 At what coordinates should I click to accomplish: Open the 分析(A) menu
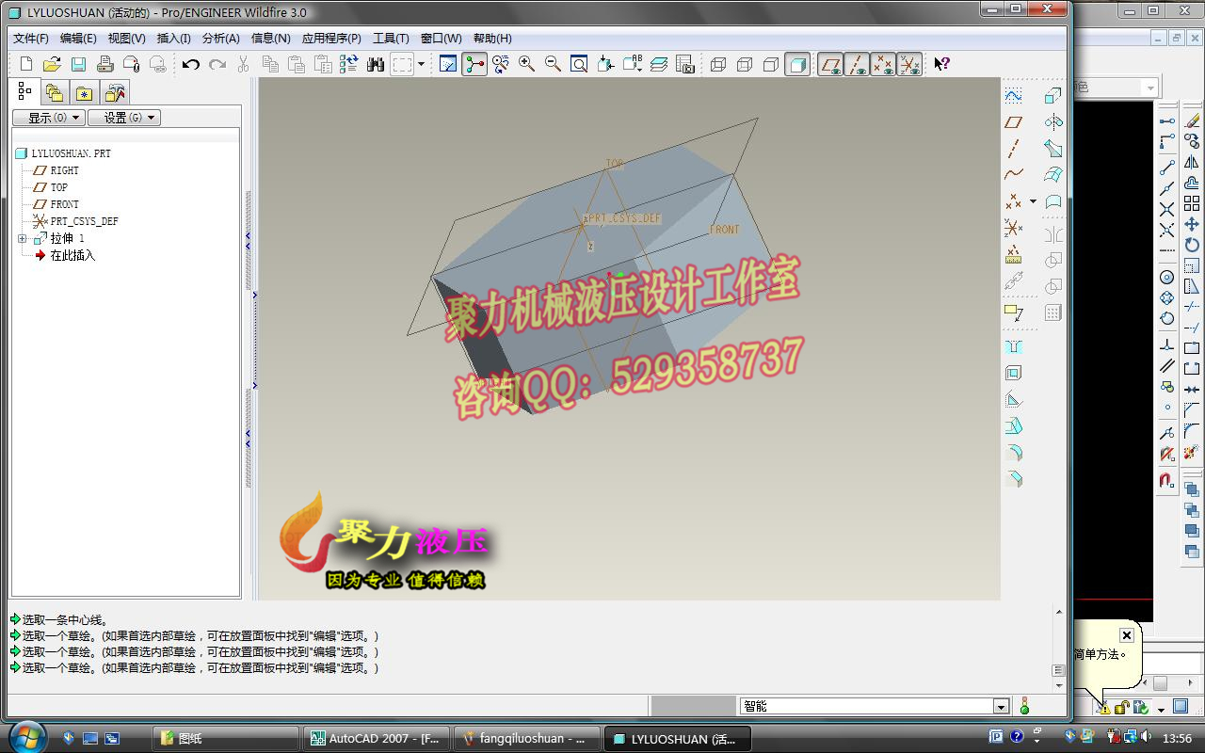(221, 39)
